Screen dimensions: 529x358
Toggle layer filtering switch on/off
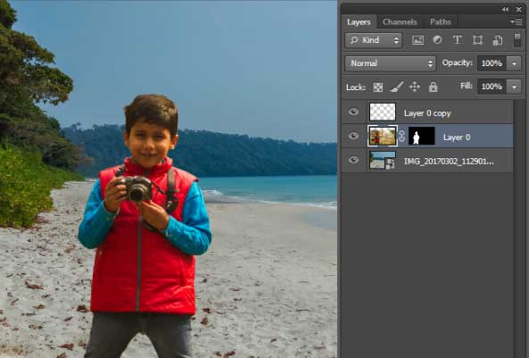517,40
